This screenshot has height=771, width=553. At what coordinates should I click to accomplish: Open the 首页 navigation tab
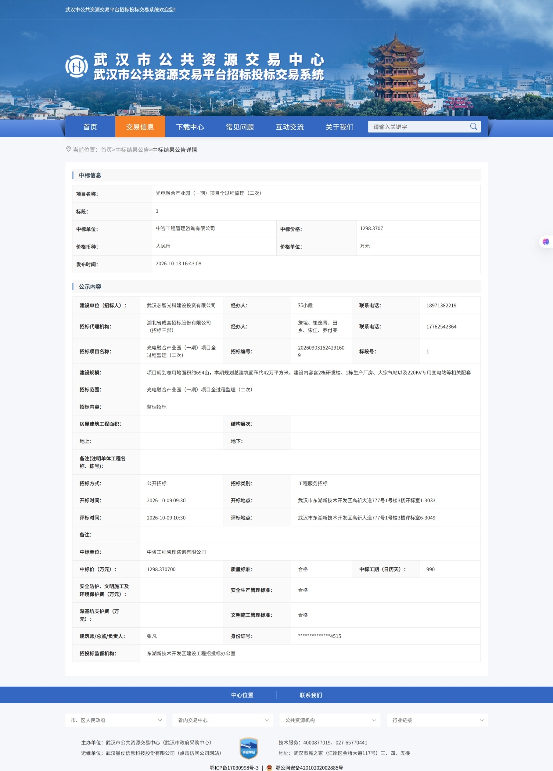[90, 127]
